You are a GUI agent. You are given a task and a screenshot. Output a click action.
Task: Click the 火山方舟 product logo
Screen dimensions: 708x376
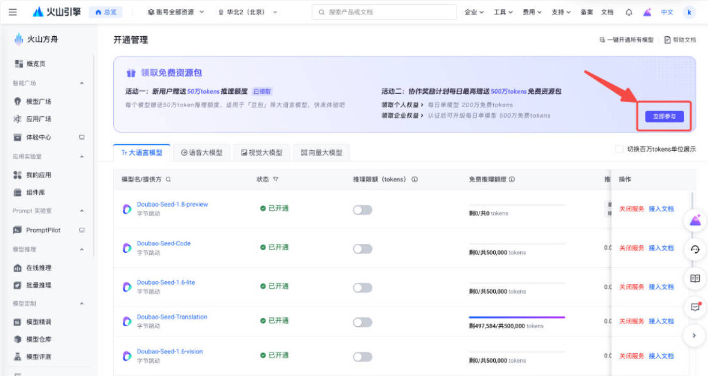pos(36,39)
